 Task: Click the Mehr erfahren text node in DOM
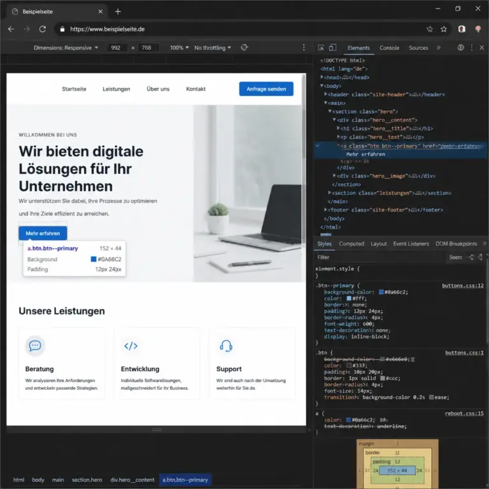click(365, 154)
